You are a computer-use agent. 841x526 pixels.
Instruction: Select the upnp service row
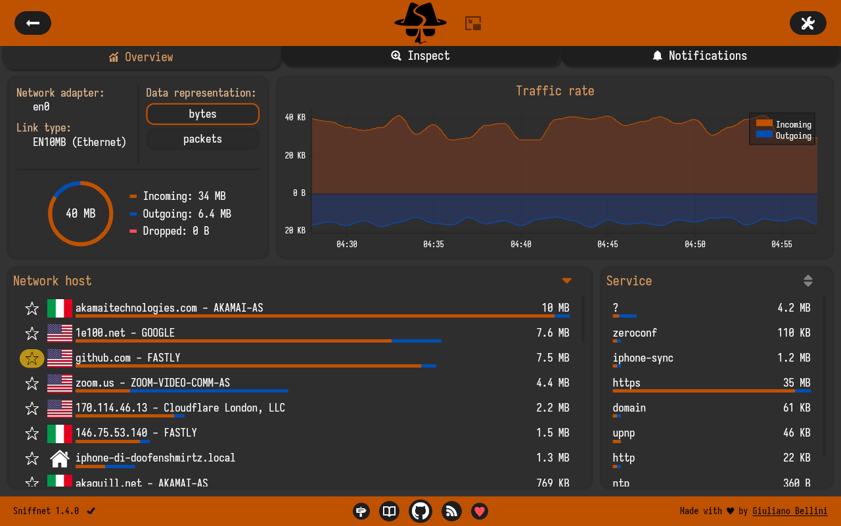(712, 434)
